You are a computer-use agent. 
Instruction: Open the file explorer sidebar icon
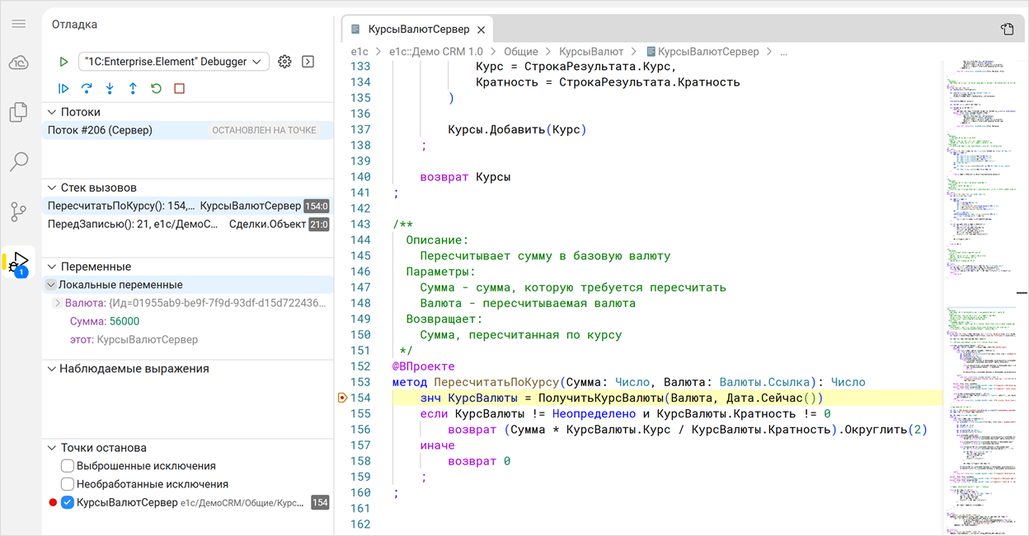point(18,112)
